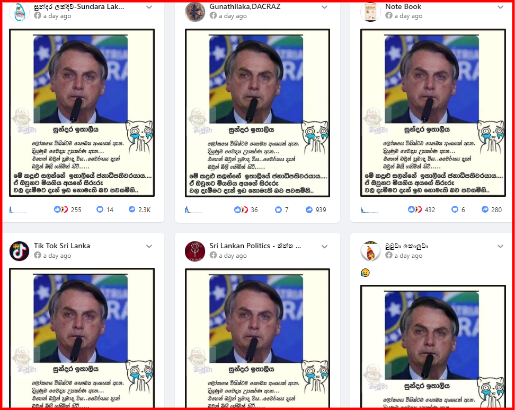
Task: Open the Note Book page name link
Action: [403, 6]
